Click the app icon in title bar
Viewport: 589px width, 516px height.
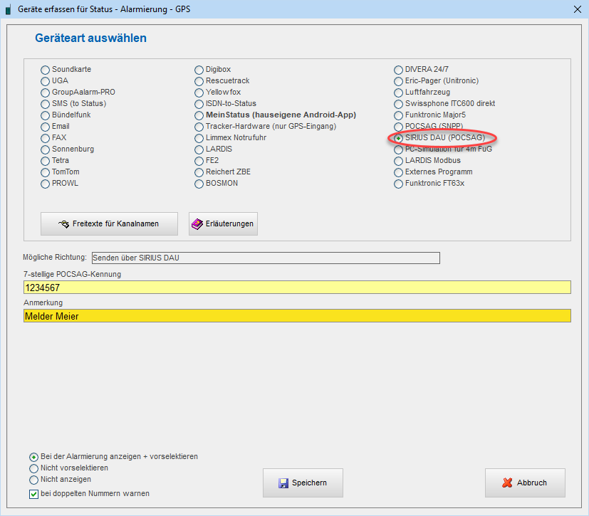pyautogui.click(x=9, y=10)
